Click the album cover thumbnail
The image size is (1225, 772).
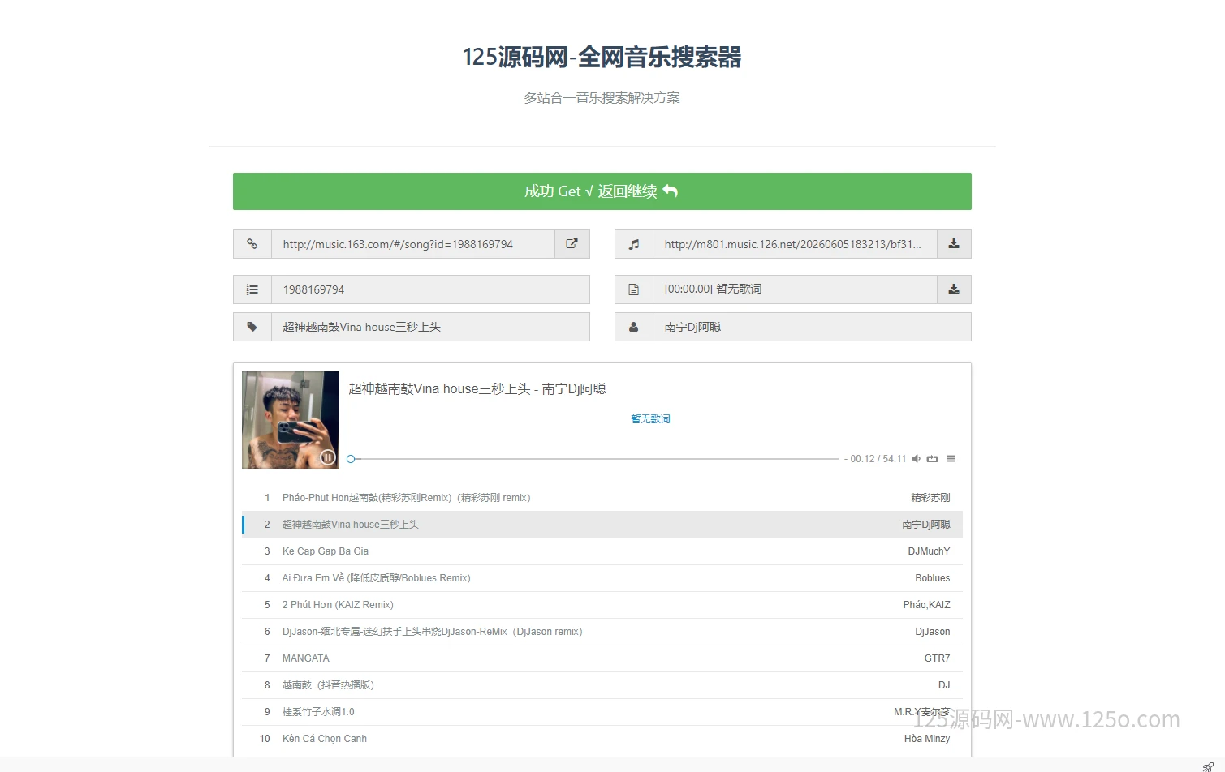(291, 420)
